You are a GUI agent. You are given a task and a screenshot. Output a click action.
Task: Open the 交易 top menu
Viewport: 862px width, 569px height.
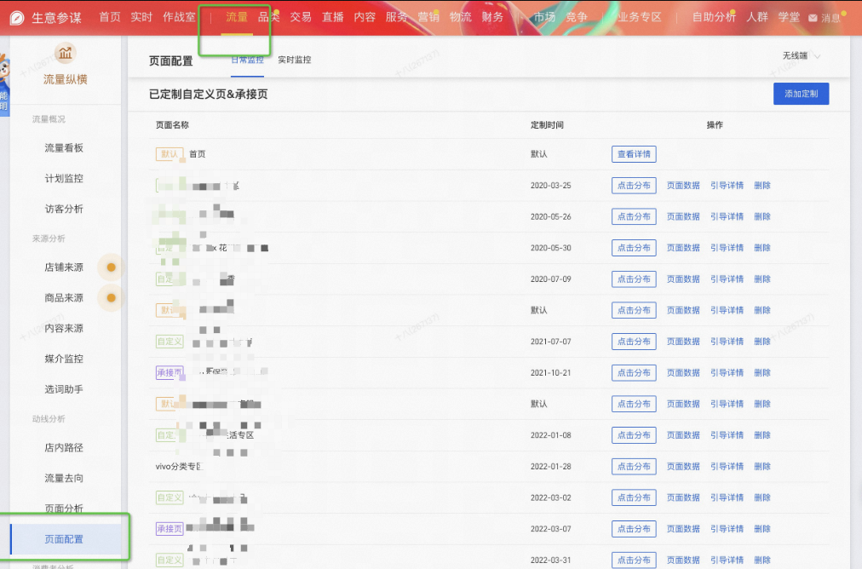pyautogui.click(x=301, y=17)
